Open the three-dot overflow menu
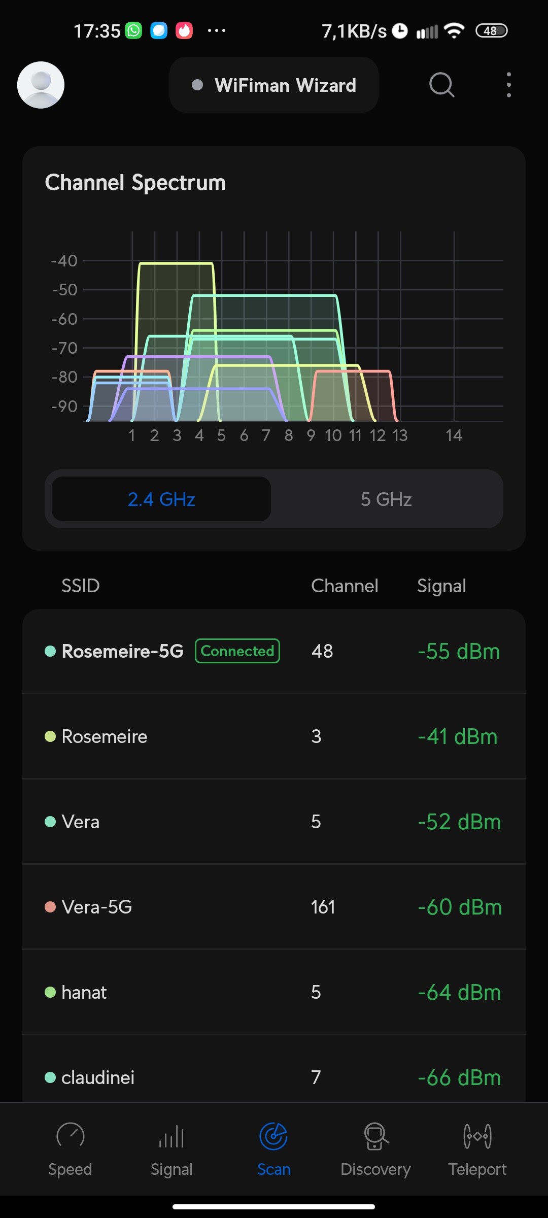Viewport: 548px width, 1218px height. tap(508, 85)
